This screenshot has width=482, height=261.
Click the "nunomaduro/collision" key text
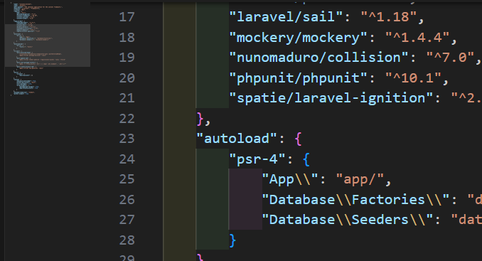coord(318,58)
